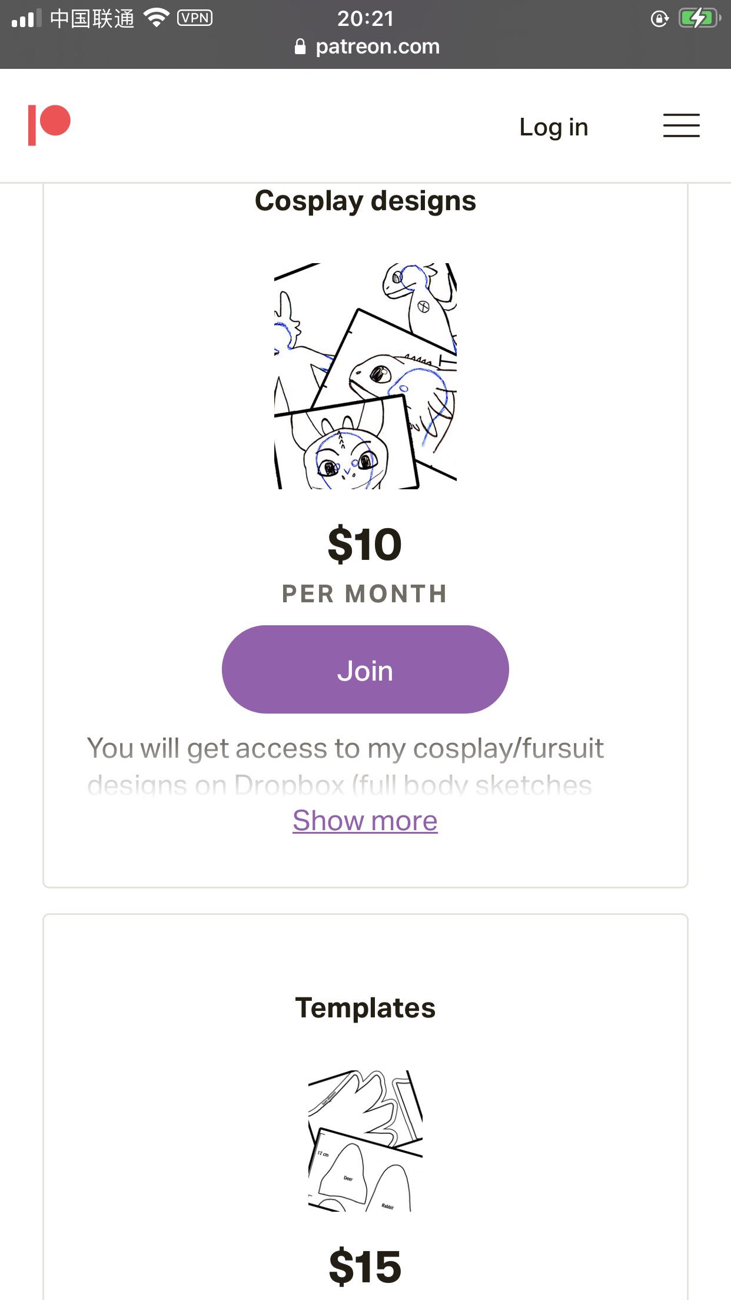The width and height of the screenshot is (731, 1300).
Task: Tap the cellular signal strength bars
Action: coord(26,18)
